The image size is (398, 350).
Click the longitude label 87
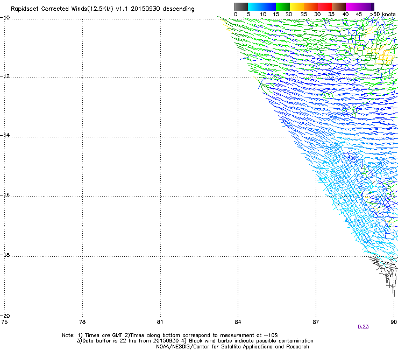(316, 321)
